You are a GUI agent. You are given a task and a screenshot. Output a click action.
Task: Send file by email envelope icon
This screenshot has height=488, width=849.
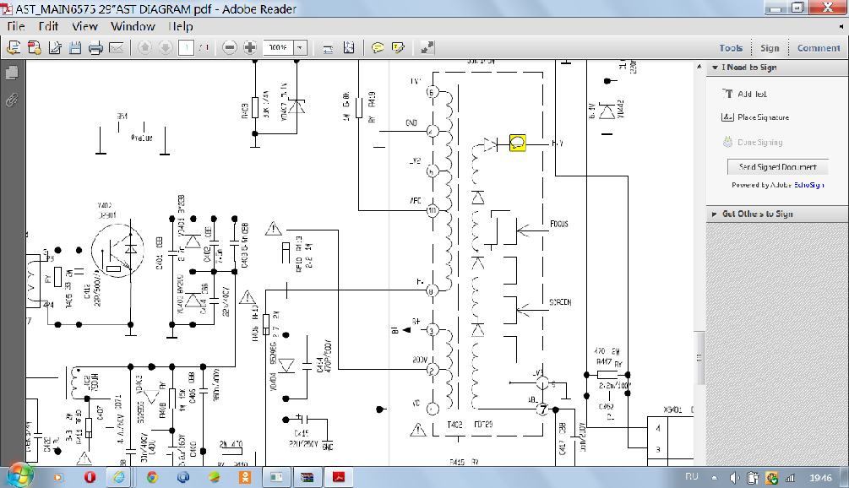[116, 47]
